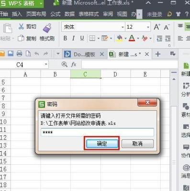The height and width of the screenshot is (191, 190).
Task: Open the 审阅 (Review) tab
Action: (x=108, y=14)
